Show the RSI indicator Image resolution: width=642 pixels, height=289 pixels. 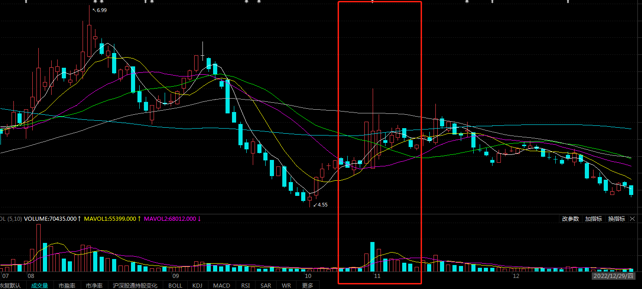click(x=245, y=285)
